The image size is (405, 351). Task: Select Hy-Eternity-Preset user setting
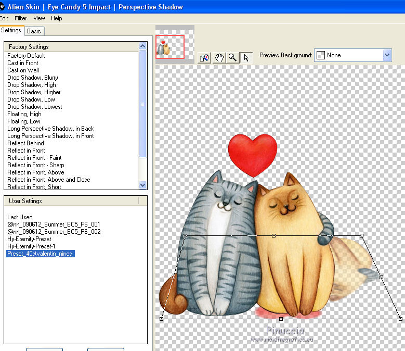tap(29, 239)
